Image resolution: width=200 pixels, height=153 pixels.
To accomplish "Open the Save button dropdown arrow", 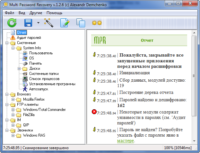I will (x=38, y=23).
